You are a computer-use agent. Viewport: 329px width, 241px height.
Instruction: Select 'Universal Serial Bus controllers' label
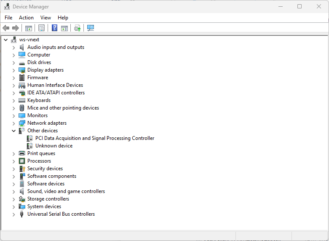pos(61,214)
